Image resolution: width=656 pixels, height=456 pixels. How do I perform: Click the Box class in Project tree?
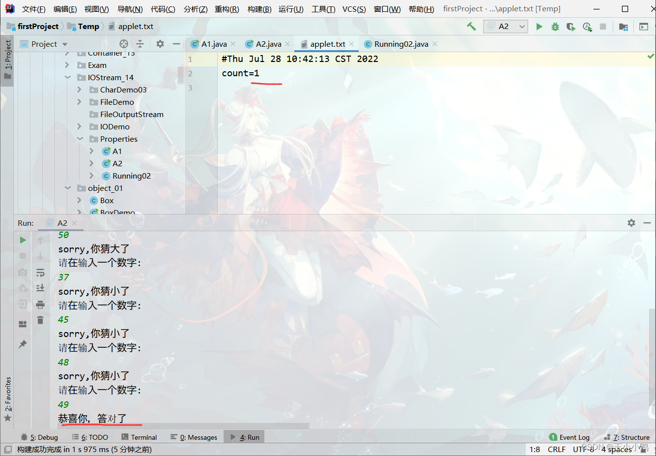107,200
